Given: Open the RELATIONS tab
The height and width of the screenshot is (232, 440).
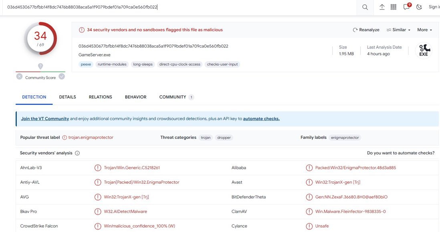Looking at the screenshot, I should tap(100, 97).
